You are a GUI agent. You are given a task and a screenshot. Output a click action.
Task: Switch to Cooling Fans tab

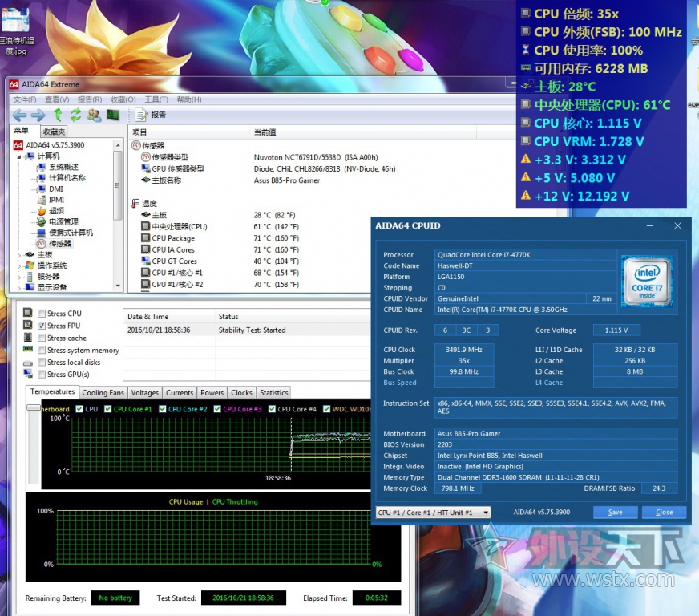click(103, 392)
